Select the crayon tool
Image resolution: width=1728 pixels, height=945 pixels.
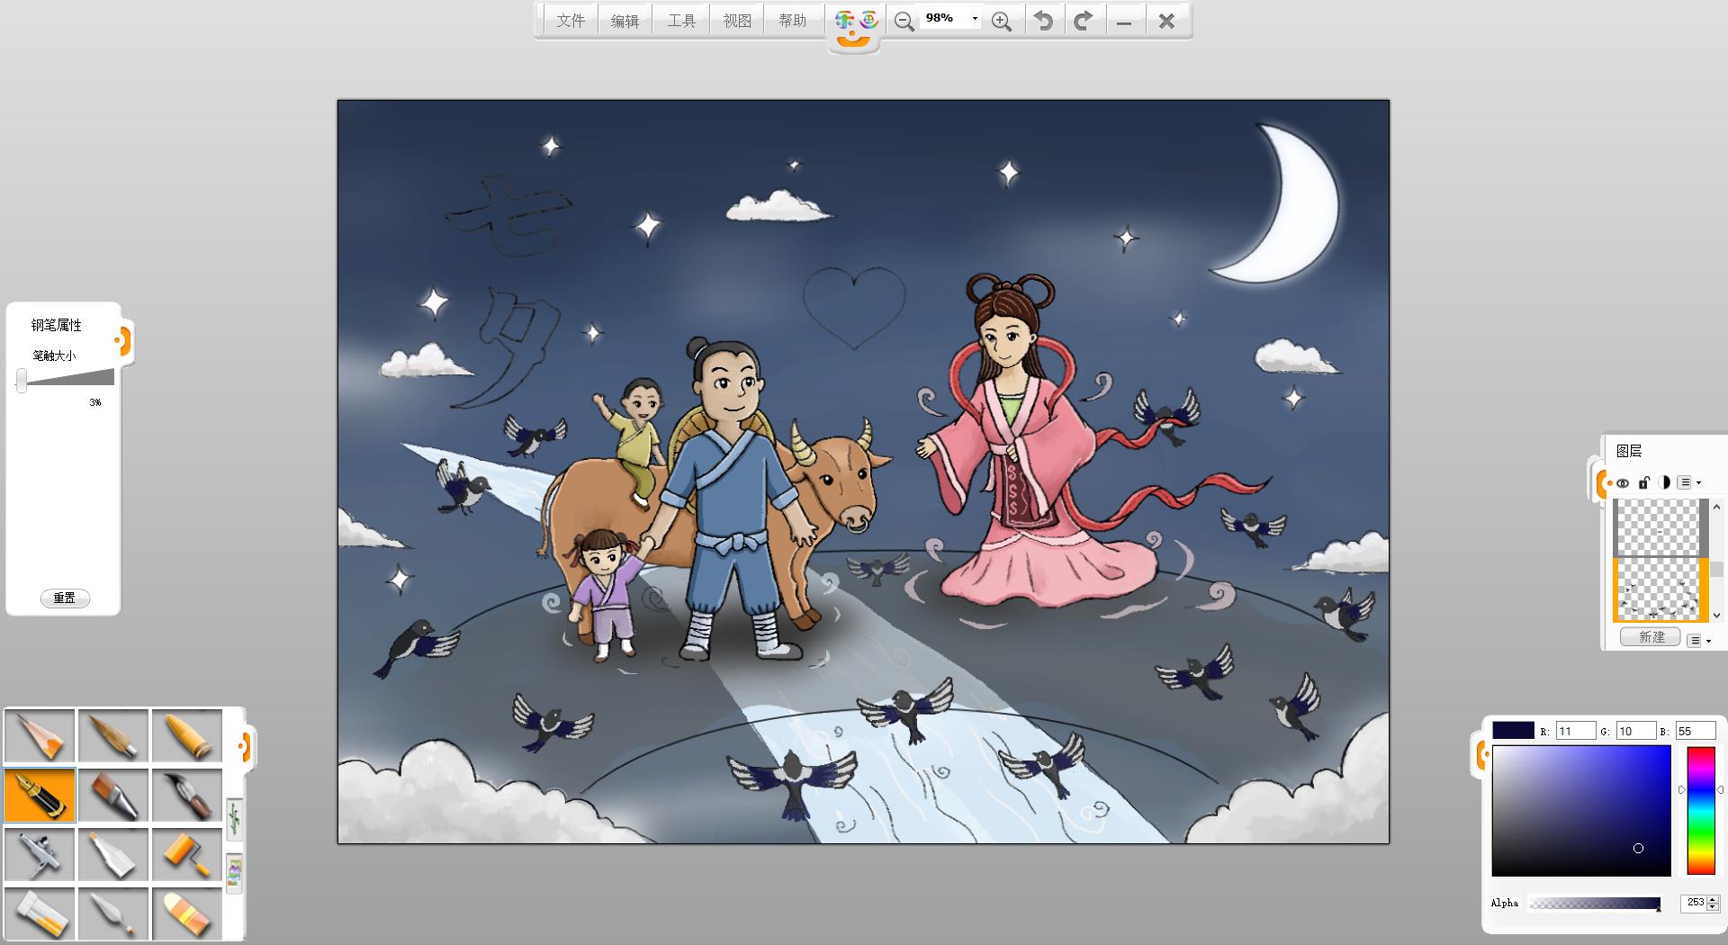pos(186,736)
